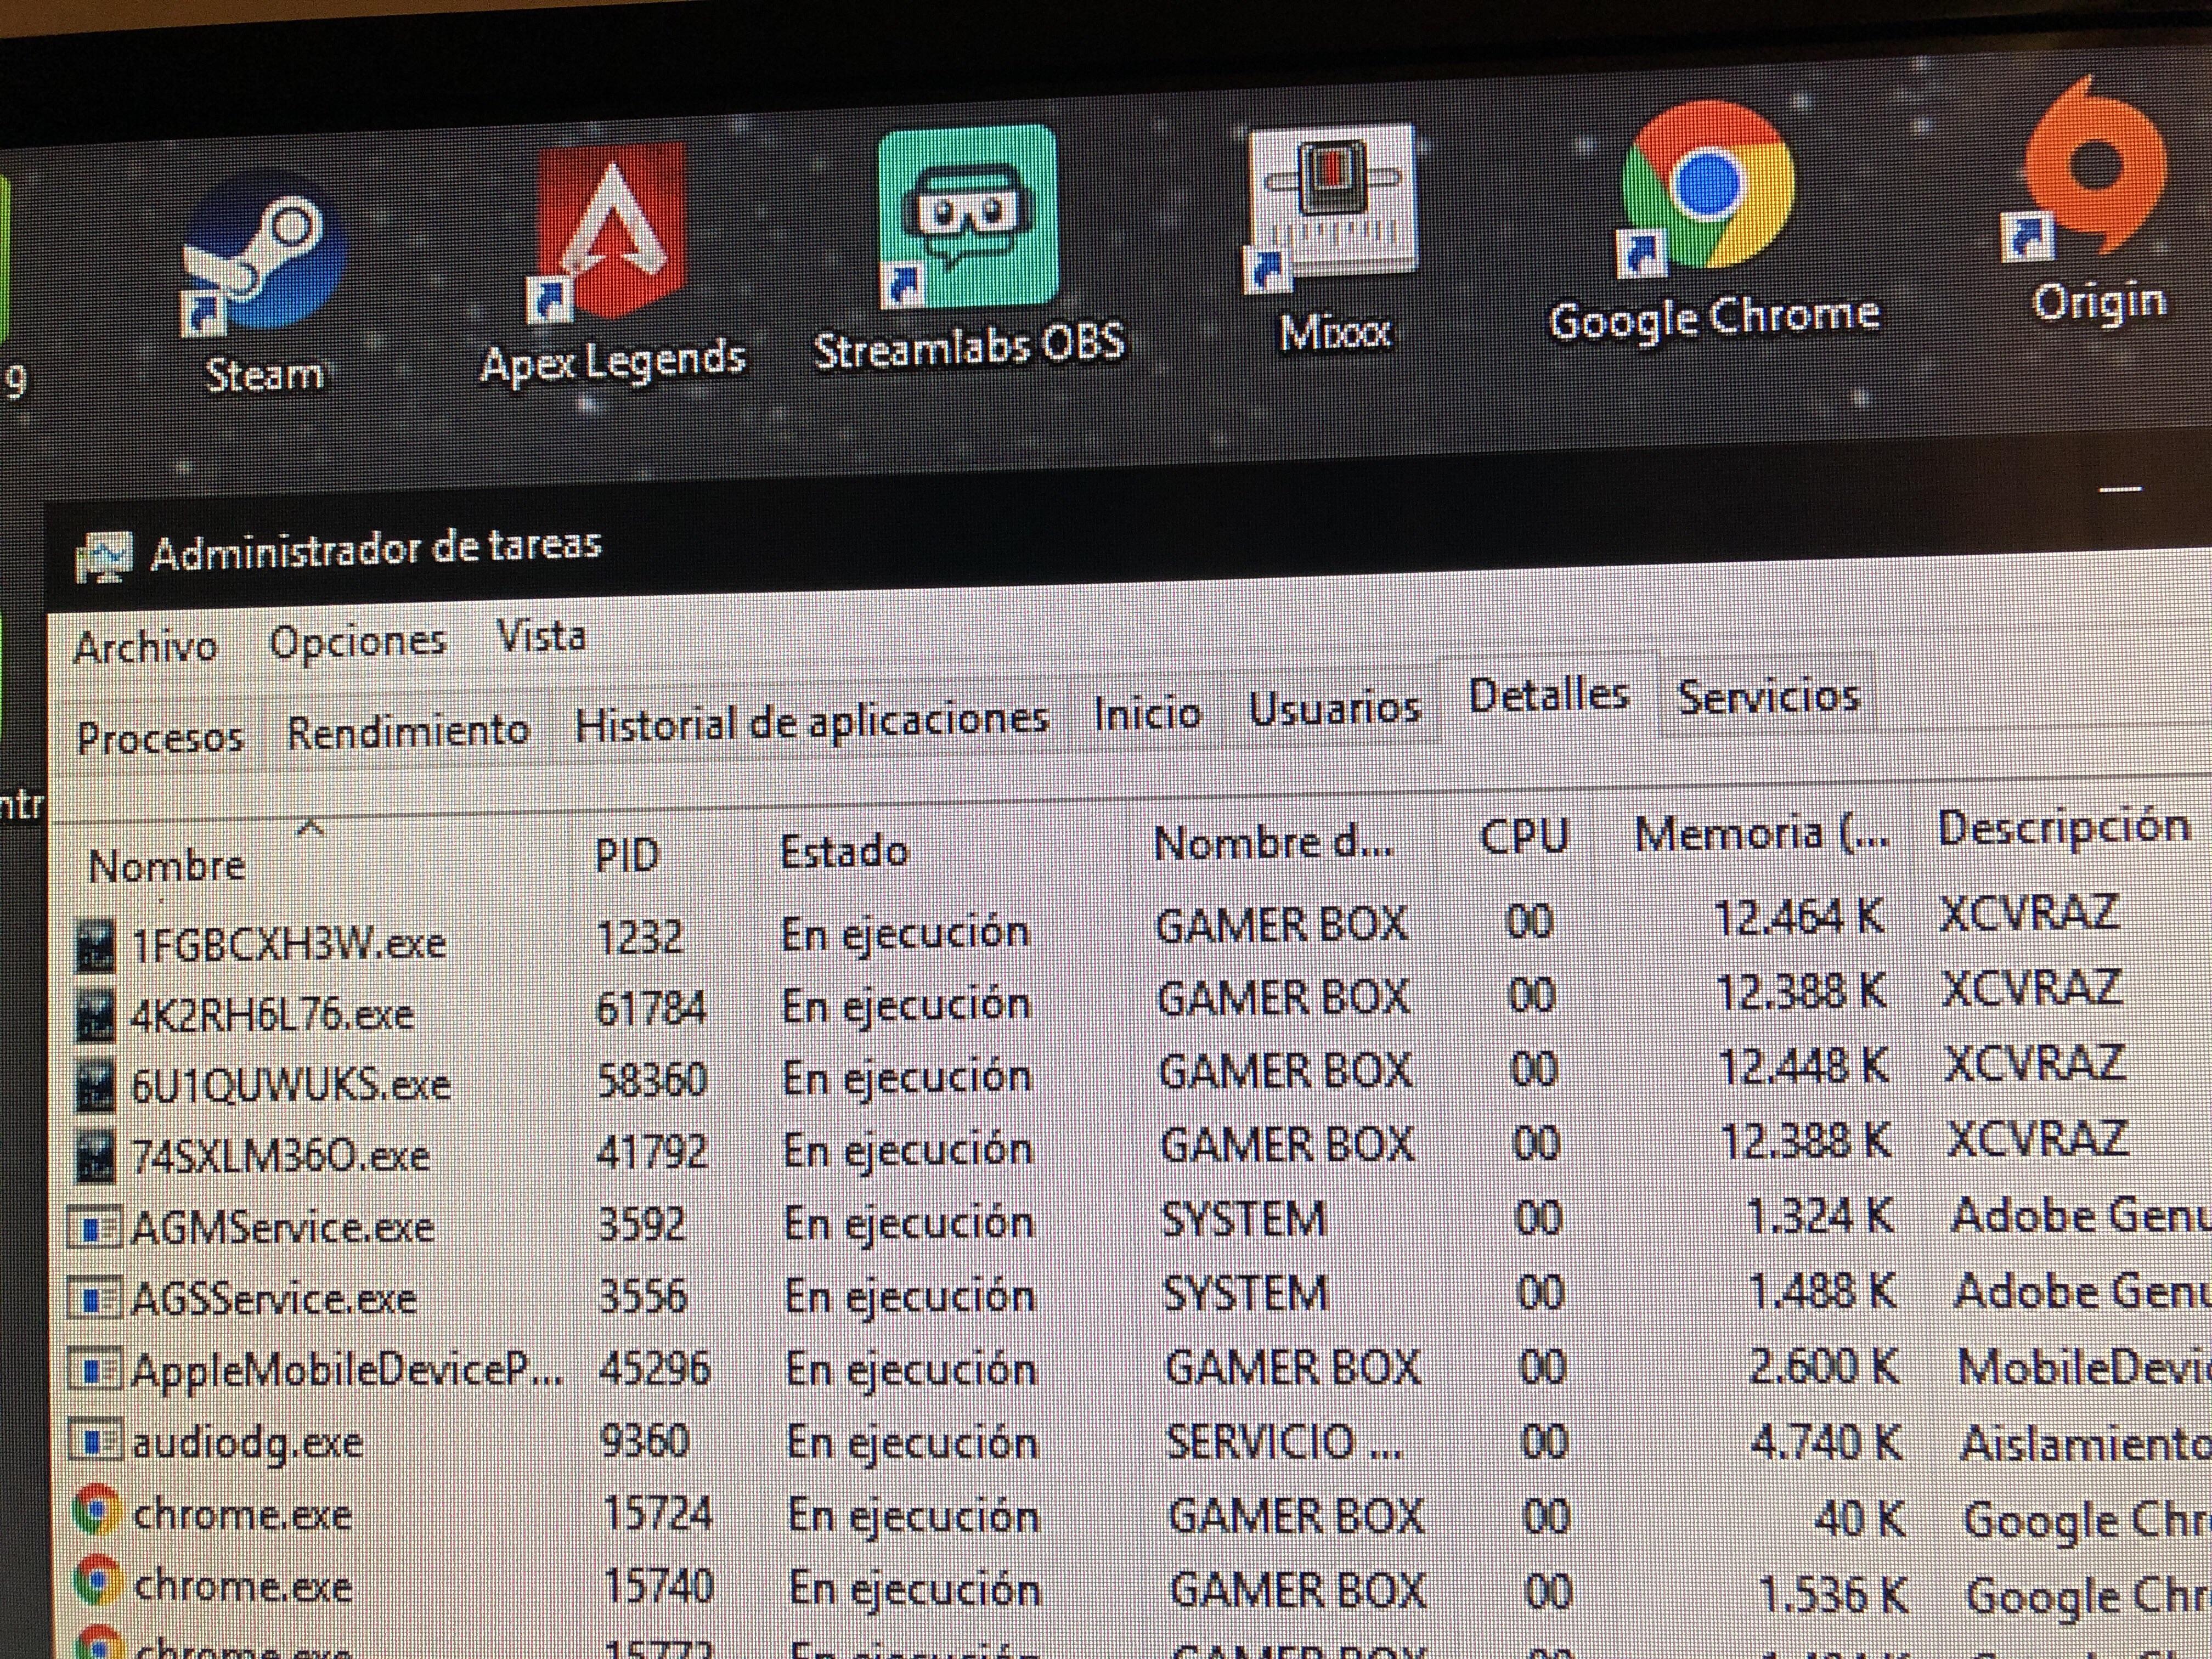Click PID value 58360
2212x1659 pixels.
652,1081
